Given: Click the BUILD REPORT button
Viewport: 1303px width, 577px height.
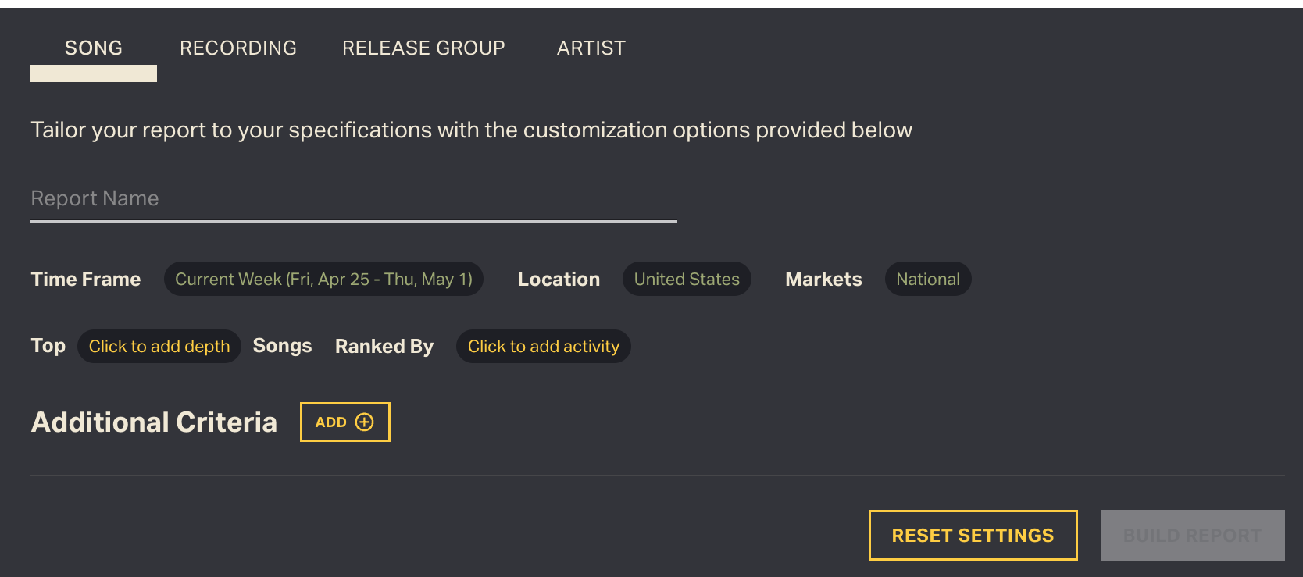Looking at the screenshot, I should click(x=1192, y=536).
